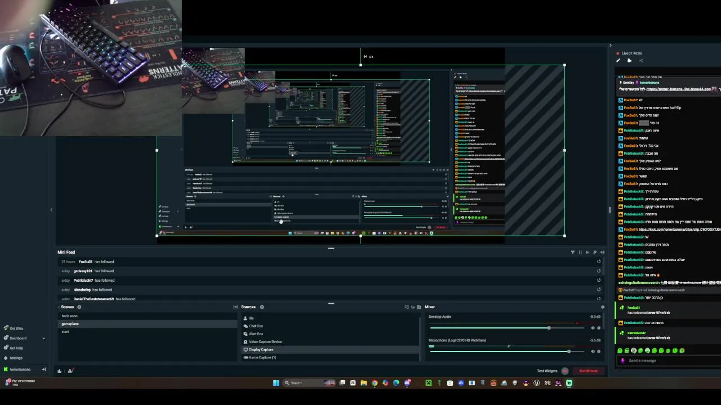Mute event sounds in Mini Feed header
Image resolution: width=721 pixels, height=405 pixels.
point(602,253)
